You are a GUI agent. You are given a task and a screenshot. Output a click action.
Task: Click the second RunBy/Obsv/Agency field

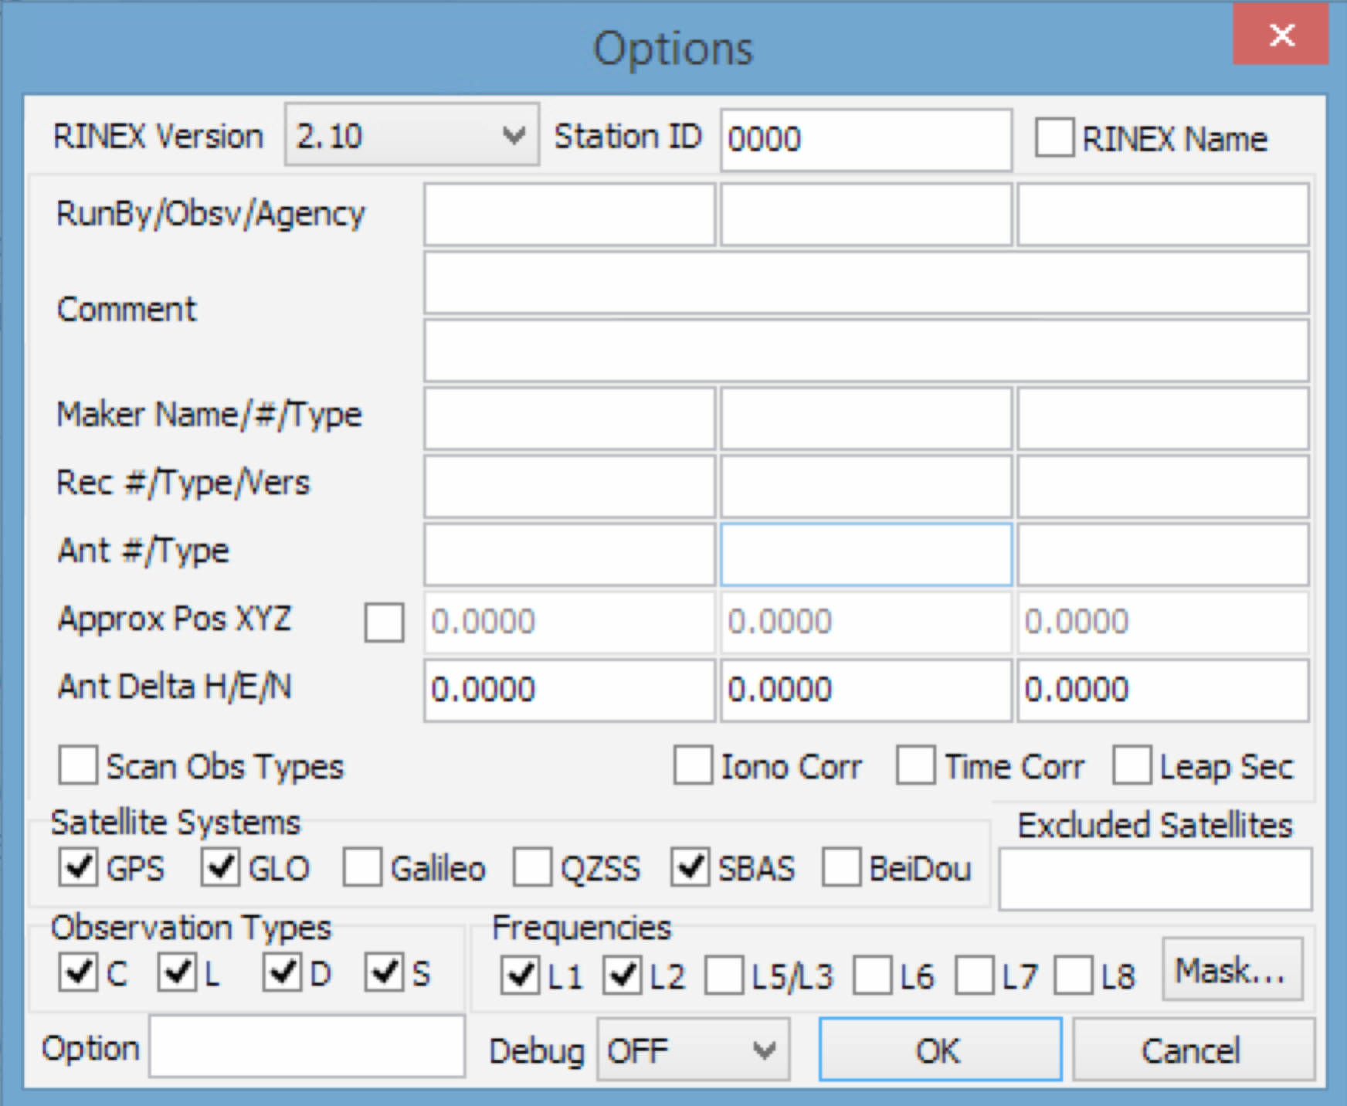point(866,214)
